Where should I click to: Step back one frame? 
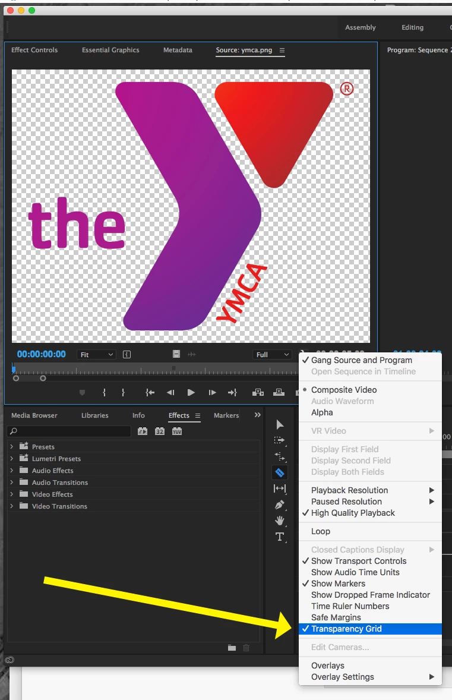(170, 392)
